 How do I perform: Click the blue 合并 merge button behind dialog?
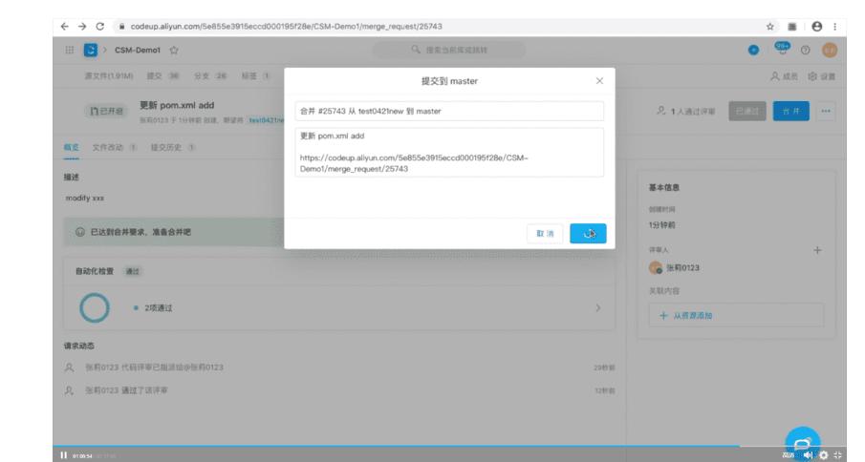[791, 112]
